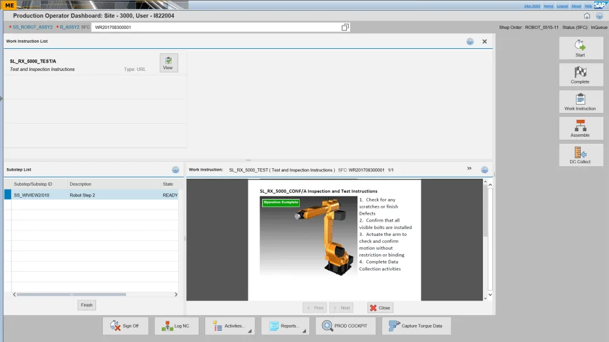The image size is (609, 342).
Task: Open the DC Collect activity
Action: pyautogui.click(x=580, y=155)
